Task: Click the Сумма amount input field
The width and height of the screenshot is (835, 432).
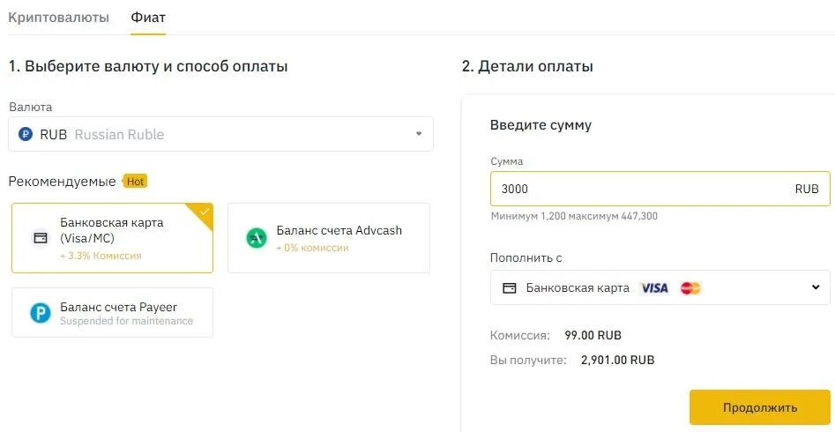Action: (660, 189)
